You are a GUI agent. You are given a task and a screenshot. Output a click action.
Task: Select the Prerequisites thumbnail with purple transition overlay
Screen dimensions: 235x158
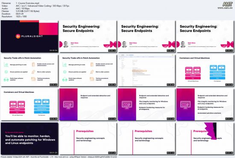coord(205,138)
